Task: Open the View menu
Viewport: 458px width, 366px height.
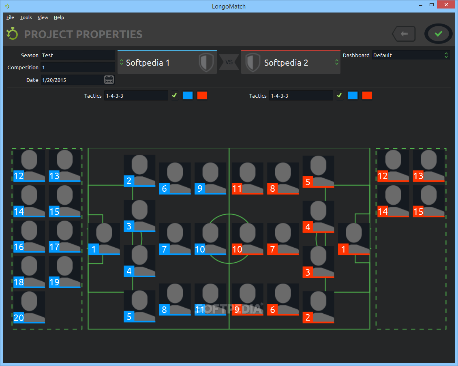Action: point(43,17)
